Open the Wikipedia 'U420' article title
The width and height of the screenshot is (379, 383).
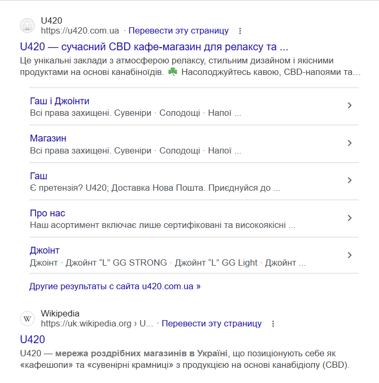(33, 339)
